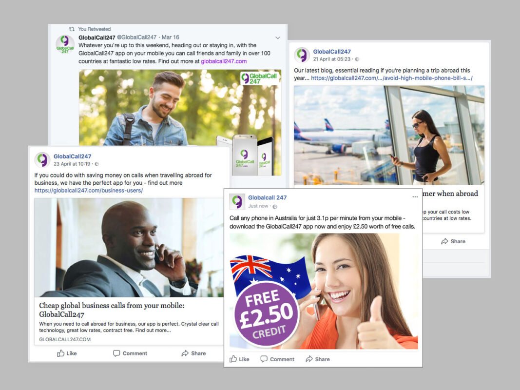520x390 pixels.
Task: Open the airport woman blog preview image
Action: pyautogui.click(x=389, y=136)
